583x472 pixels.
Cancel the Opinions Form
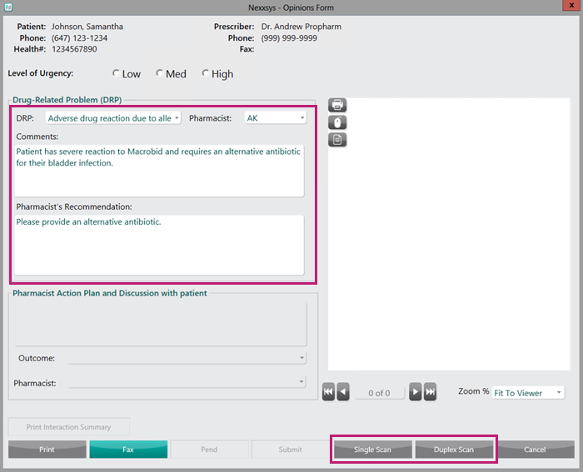coord(536,450)
